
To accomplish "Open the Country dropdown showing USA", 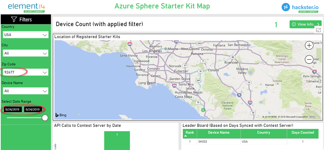I will point(26,35).
